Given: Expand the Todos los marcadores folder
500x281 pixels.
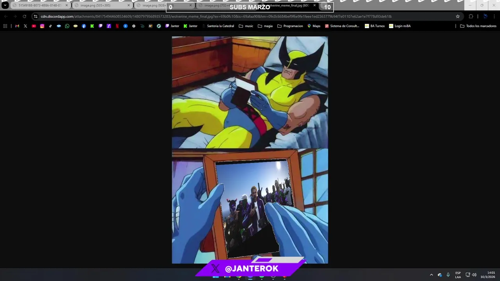Looking at the screenshot, I should click(478, 26).
